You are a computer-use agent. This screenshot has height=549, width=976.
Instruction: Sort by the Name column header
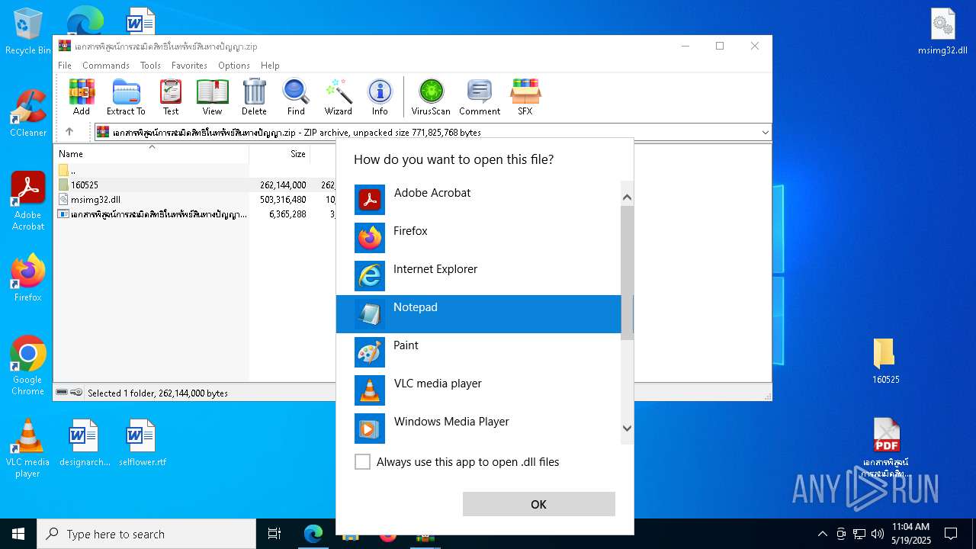[151, 153]
